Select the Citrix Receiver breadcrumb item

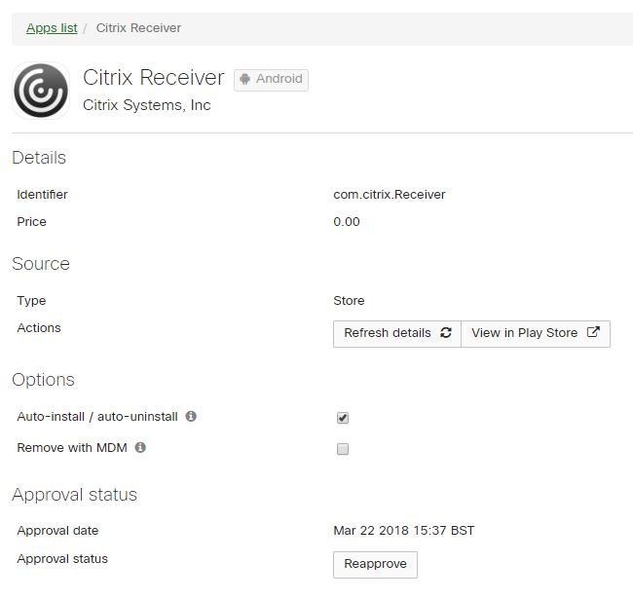tap(138, 28)
